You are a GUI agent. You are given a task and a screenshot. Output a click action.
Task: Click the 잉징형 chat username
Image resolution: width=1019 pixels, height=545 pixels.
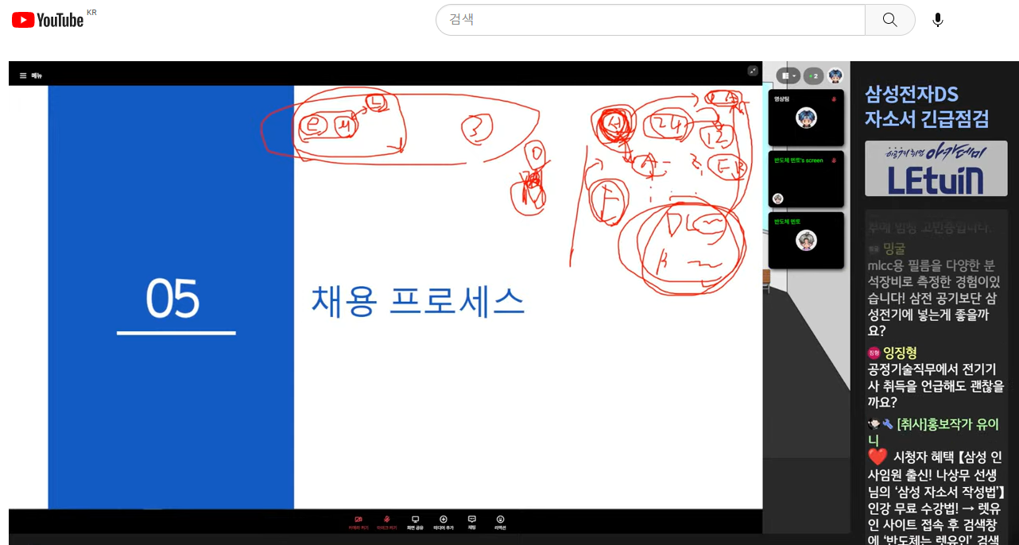click(900, 353)
